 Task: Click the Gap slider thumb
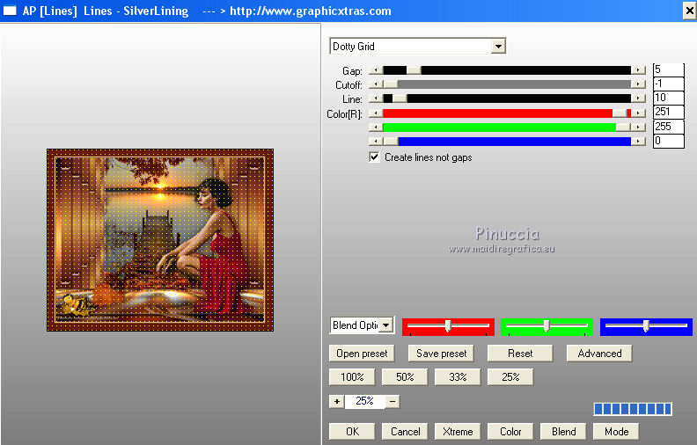click(414, 70)
